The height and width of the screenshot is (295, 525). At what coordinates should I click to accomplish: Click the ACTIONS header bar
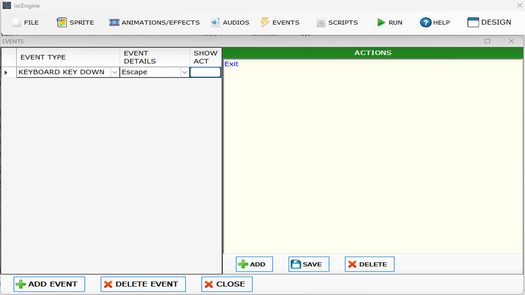point(373,53)
